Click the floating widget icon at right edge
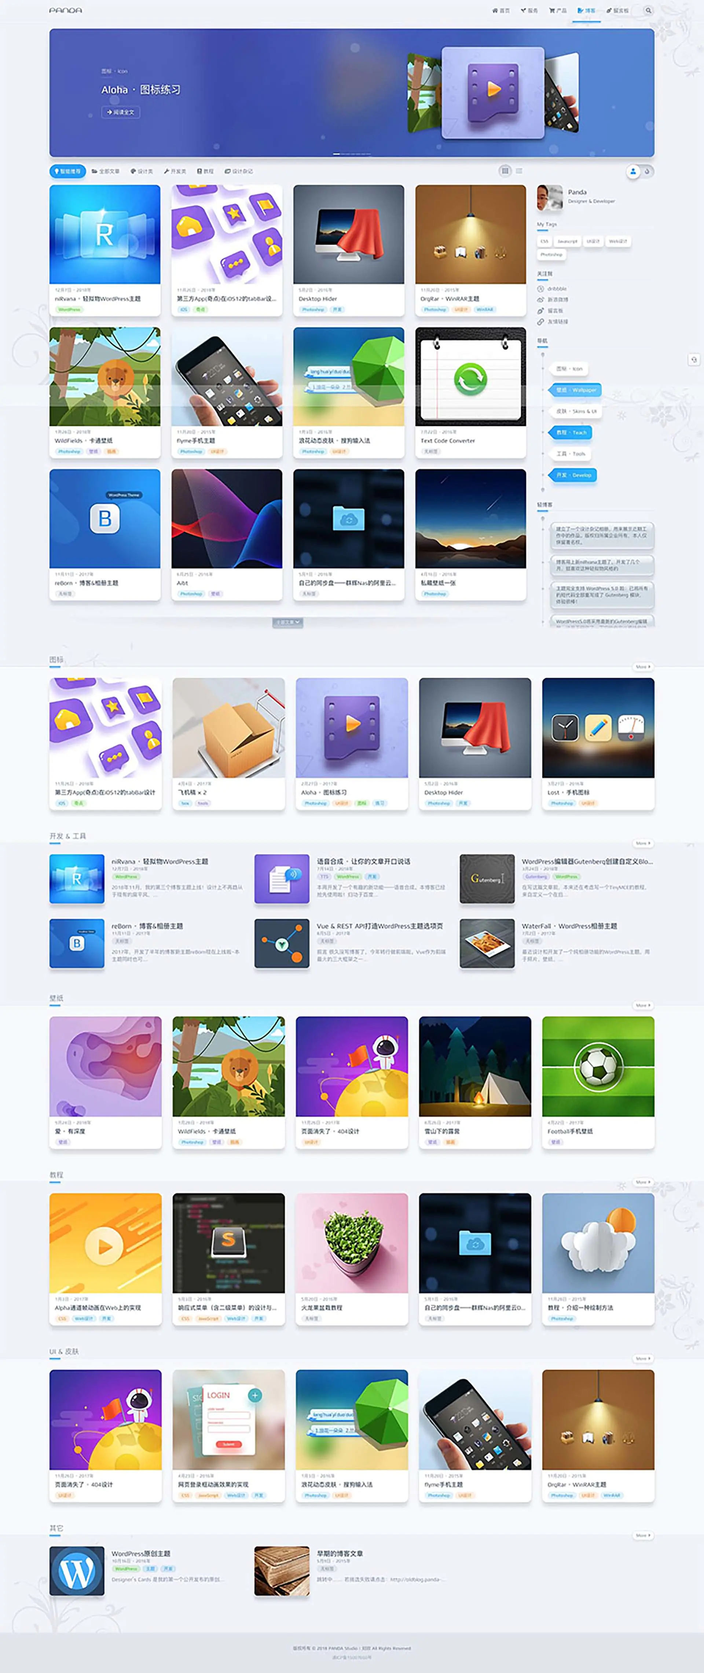This screenshot has width=704, height=1673. 693,359
